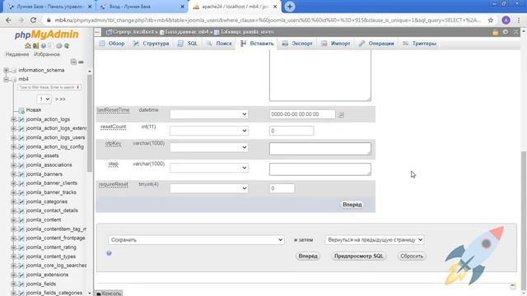Open joomla_categories table
The height and width of the screenshot is (296, 527).
[x=47, y=201]
